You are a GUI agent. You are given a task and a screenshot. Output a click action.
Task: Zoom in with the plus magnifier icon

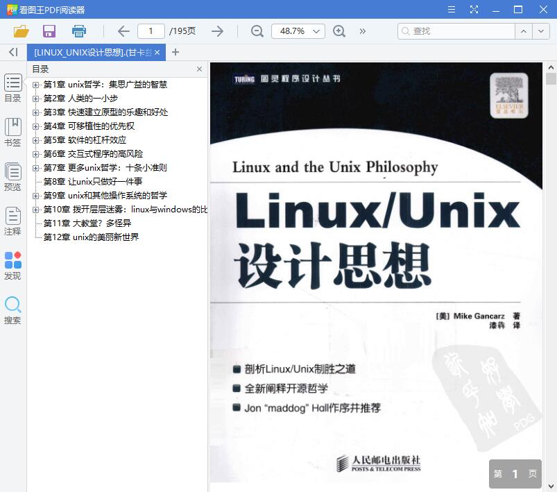(339, 31)
